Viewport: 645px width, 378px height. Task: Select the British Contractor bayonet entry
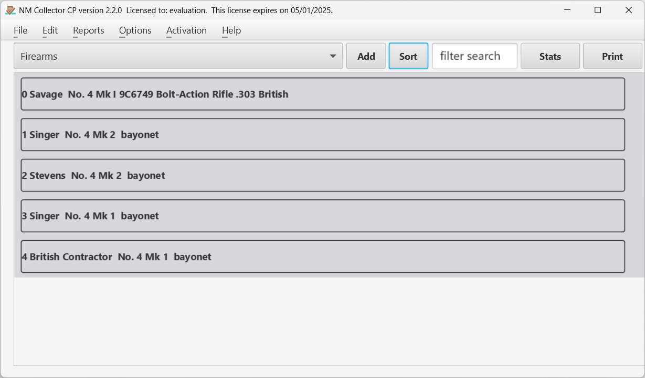[323, 256]
